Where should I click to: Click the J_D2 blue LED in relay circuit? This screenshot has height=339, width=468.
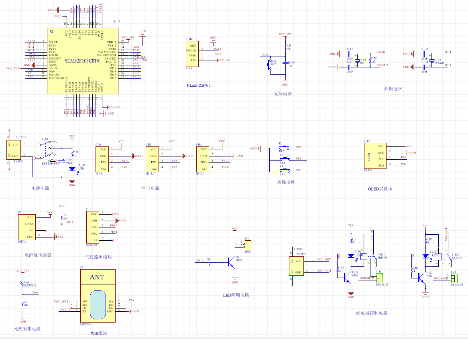pos(426,256)
